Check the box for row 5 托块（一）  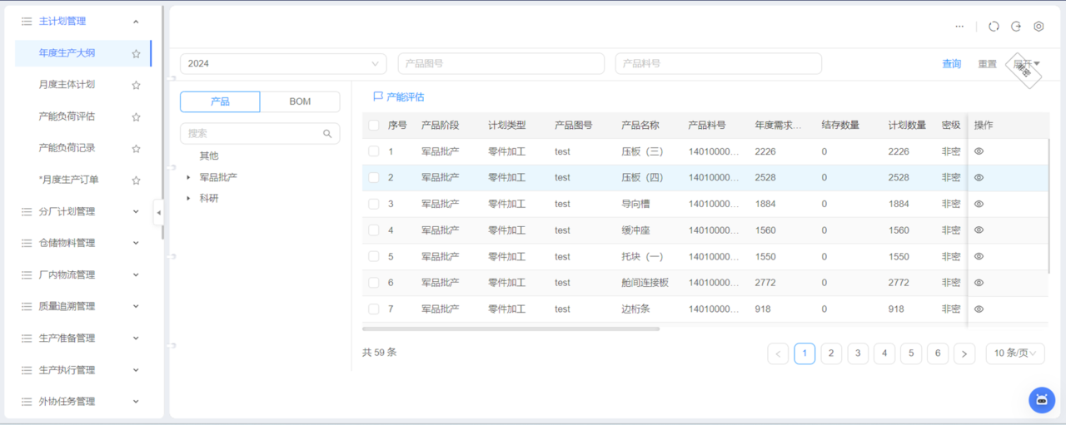coord(374,256)
